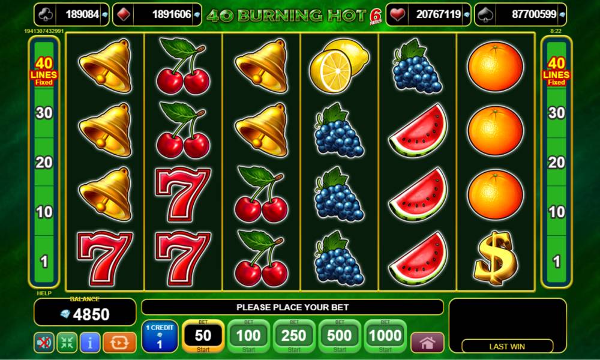Open the HELP link above the balance
Screen dimensions: 600x360
pos(44,293)
